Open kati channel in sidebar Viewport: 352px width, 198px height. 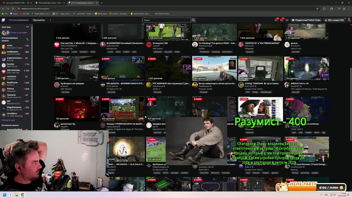point(15,102)
